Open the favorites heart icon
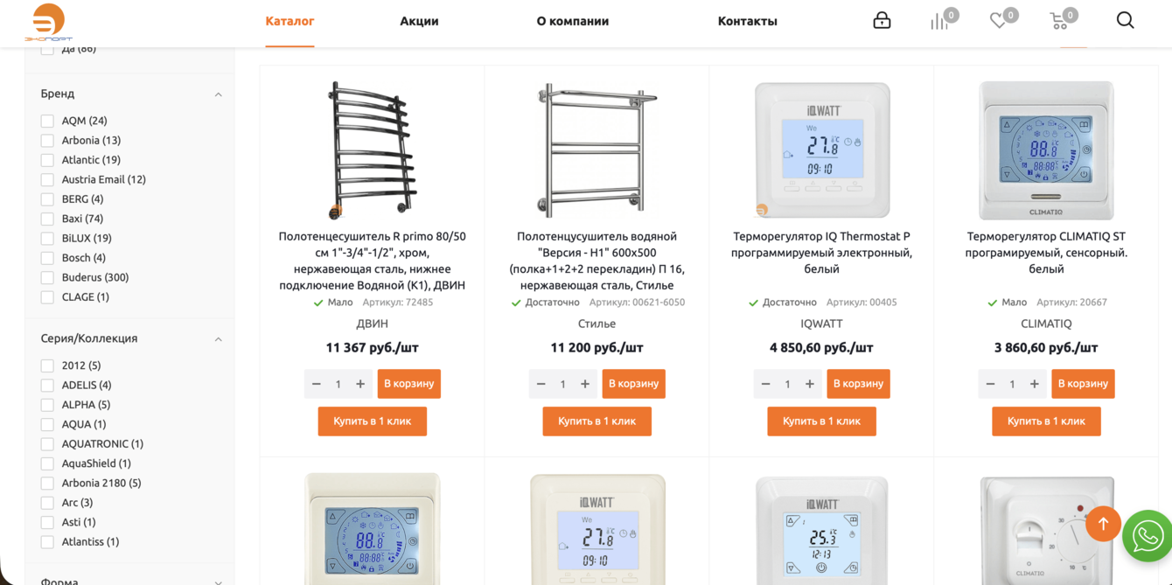The height and width of the screenshot is (585, 1172). click(x=999, y=21)
